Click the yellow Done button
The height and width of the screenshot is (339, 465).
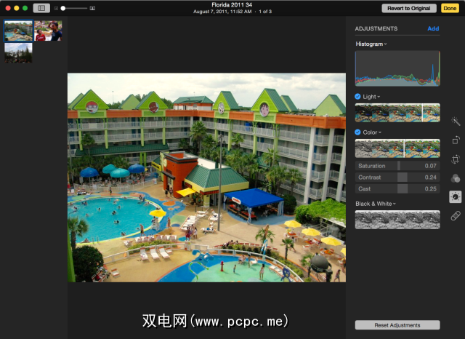(450, 8)
